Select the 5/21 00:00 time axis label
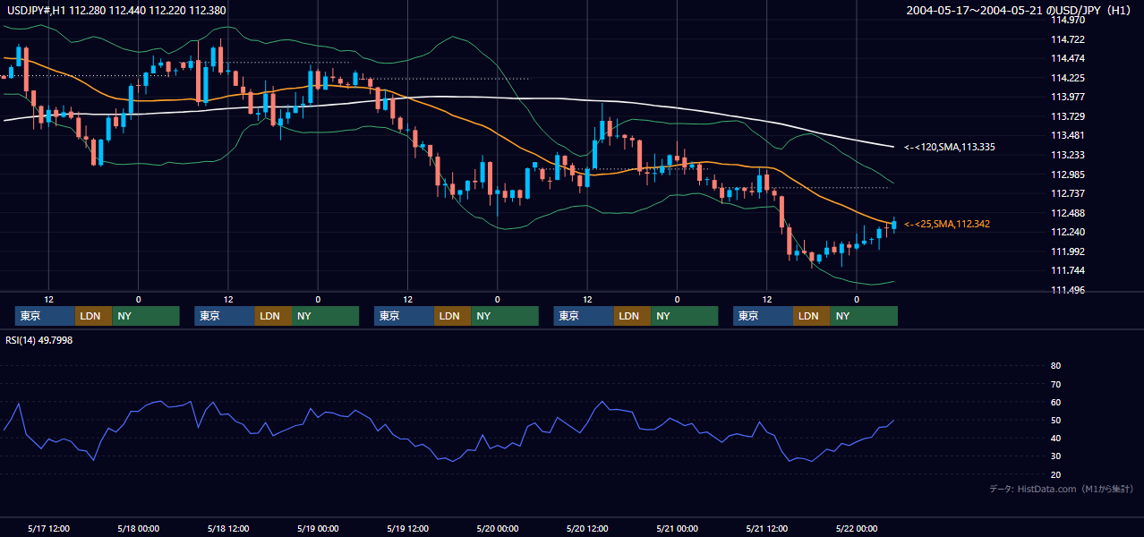The image size is (1144, 537). click(x=677, y=528)
